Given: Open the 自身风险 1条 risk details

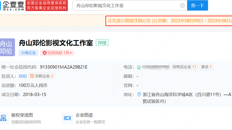Looking at the screenshot, I should (57, 53).
